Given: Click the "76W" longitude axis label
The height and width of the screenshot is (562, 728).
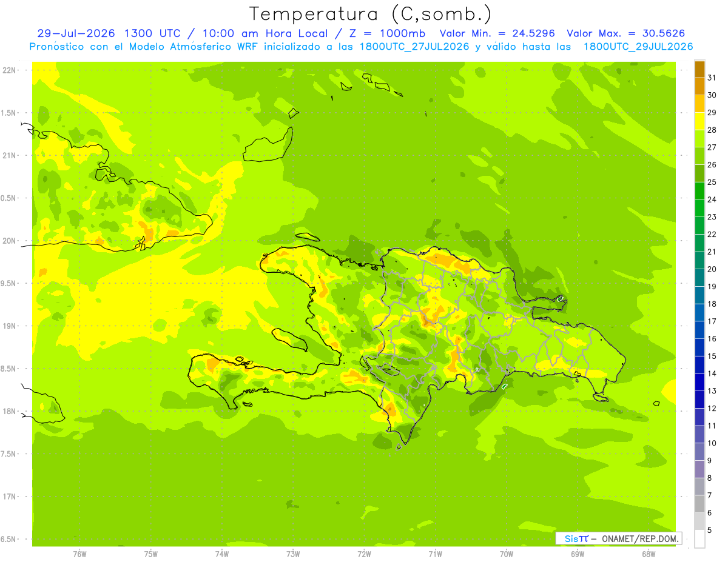Looking at the screenshot, I should pos(79,554).
